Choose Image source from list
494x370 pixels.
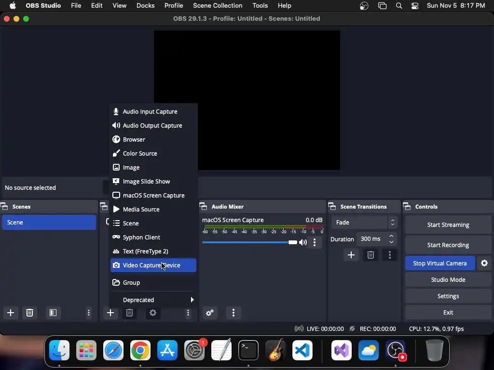tap(153, 167)
